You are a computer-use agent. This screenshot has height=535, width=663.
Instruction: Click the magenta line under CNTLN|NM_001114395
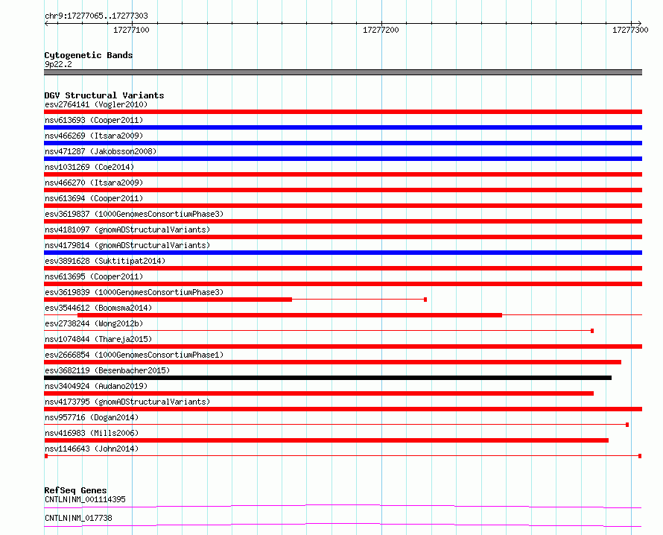[x=343, y=506]
